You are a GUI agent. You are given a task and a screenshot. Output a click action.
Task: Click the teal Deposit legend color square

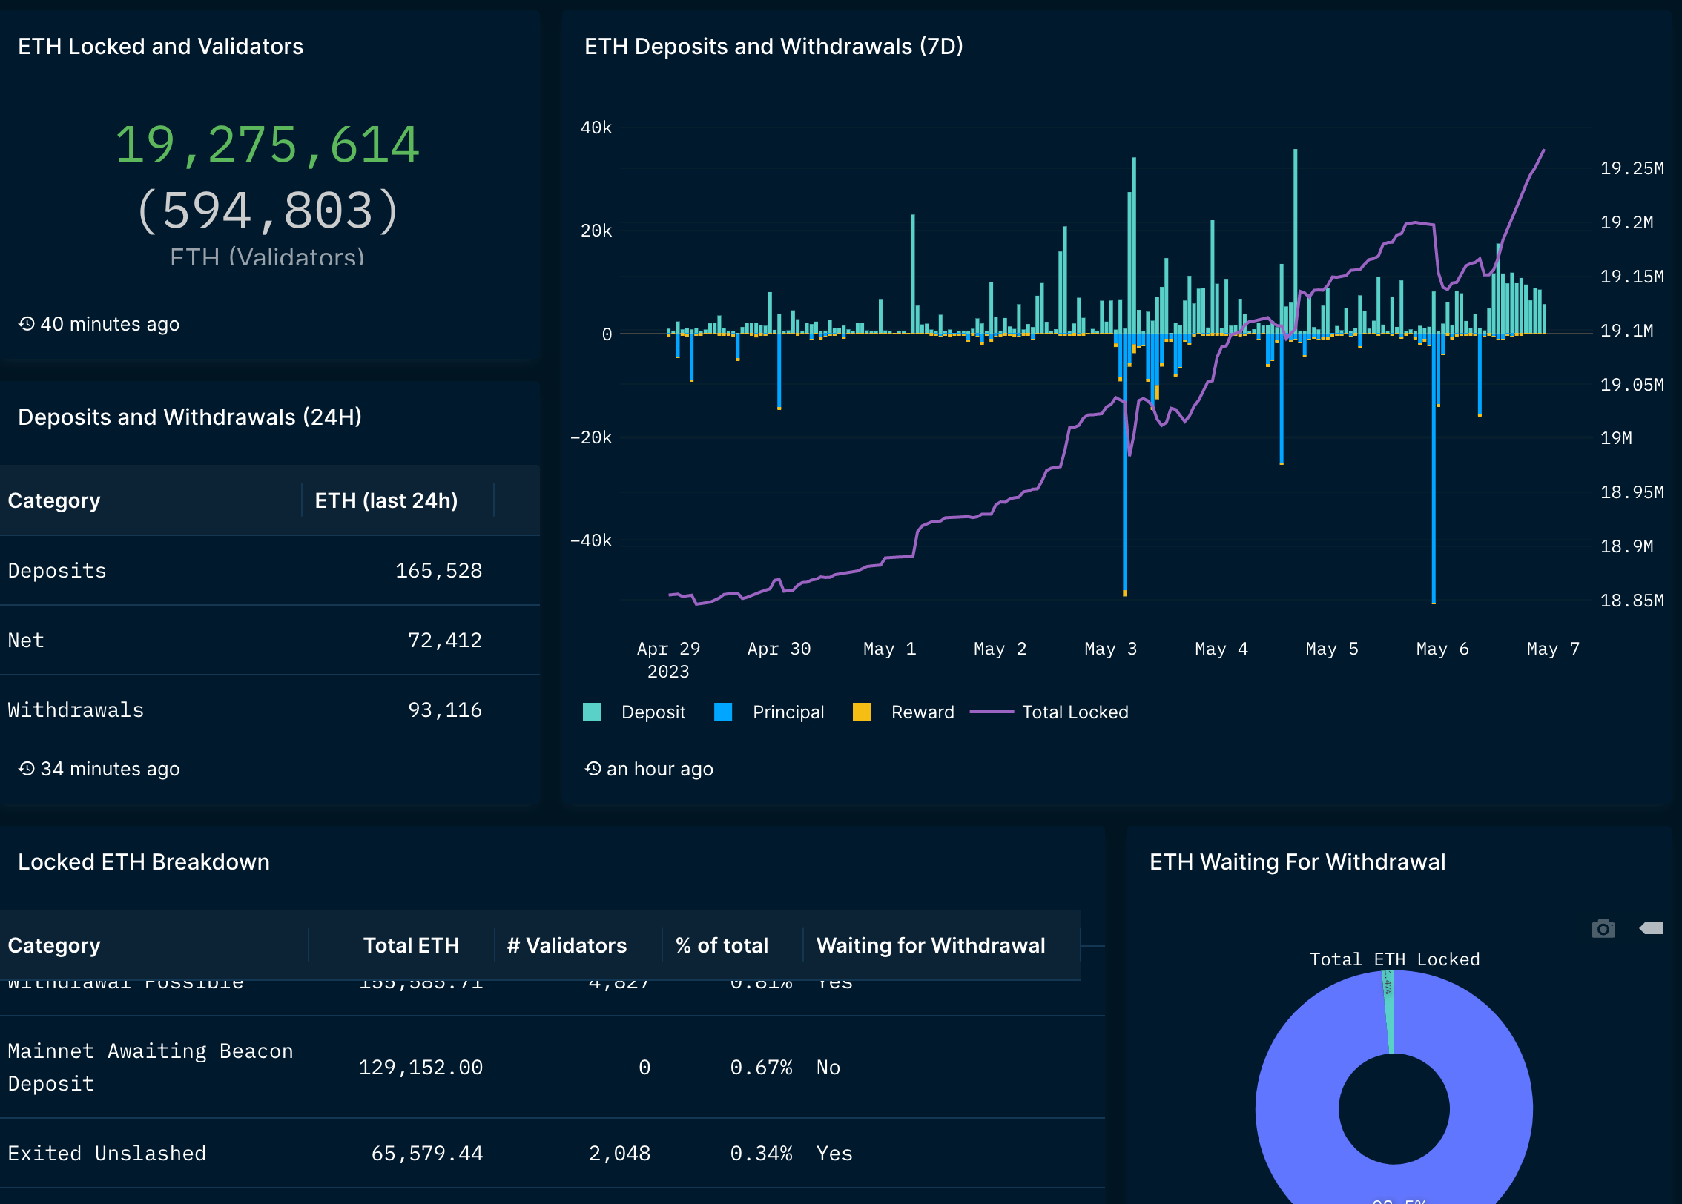(x=592, y=712)
